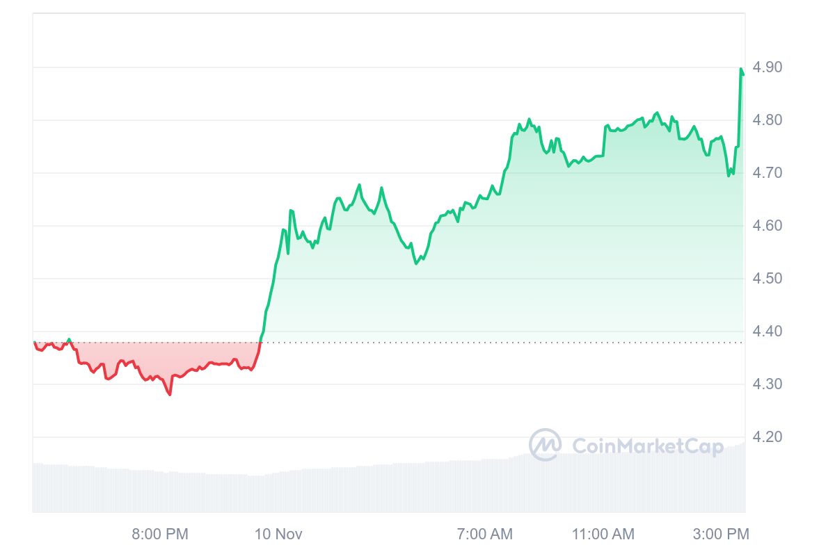Click the 4.80 price axis label
Screen dimensions: 835x556
click(768, 120)
